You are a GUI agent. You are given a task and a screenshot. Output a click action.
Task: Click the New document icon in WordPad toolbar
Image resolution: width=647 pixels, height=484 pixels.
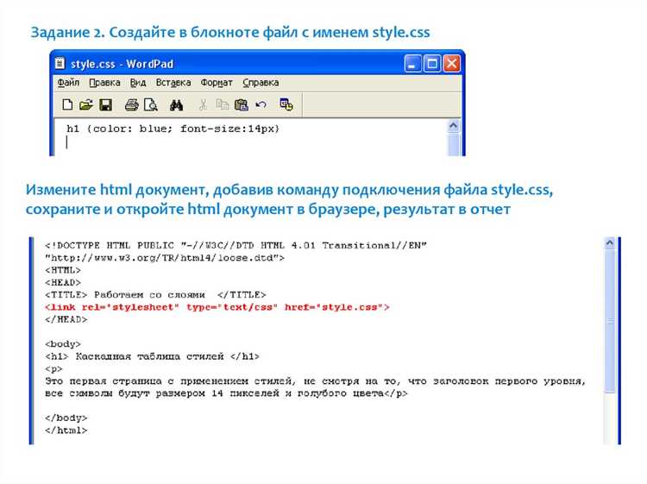[67, 104]
